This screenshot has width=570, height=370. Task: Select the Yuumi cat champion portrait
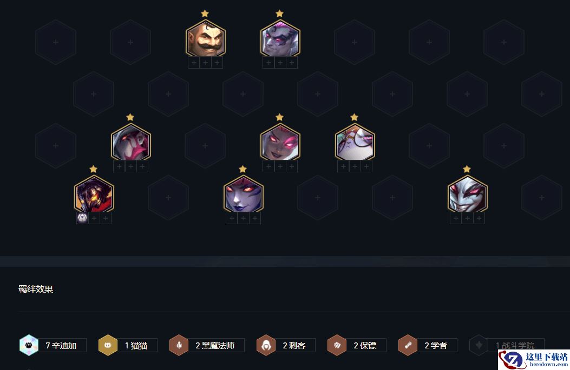point(355,142)
